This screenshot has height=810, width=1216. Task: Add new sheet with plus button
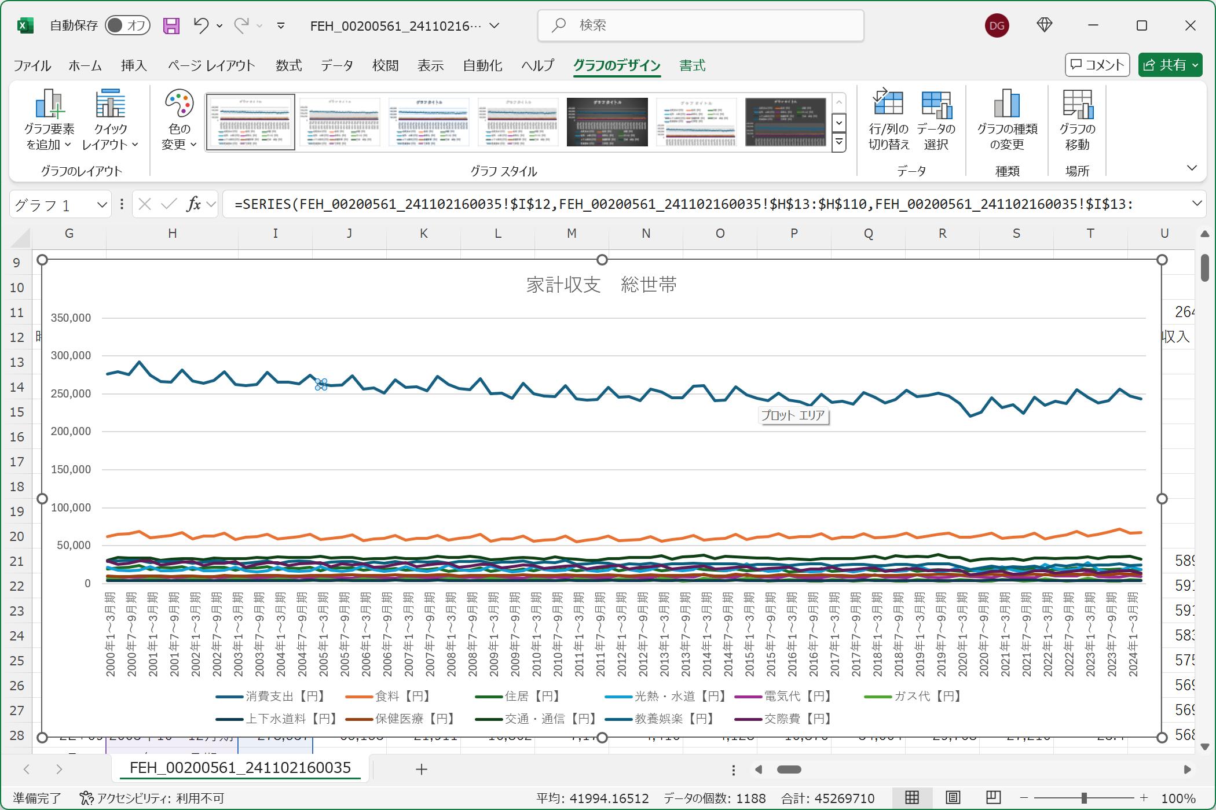coord(422,770)
